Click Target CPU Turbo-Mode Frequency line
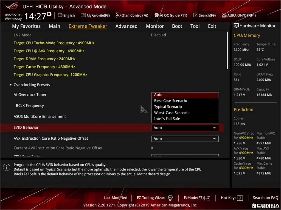The height and width of the screenshot is (210, 281). tap(54, 43)
